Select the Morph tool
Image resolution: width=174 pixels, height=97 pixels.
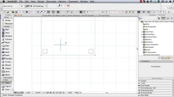point(7,65)
